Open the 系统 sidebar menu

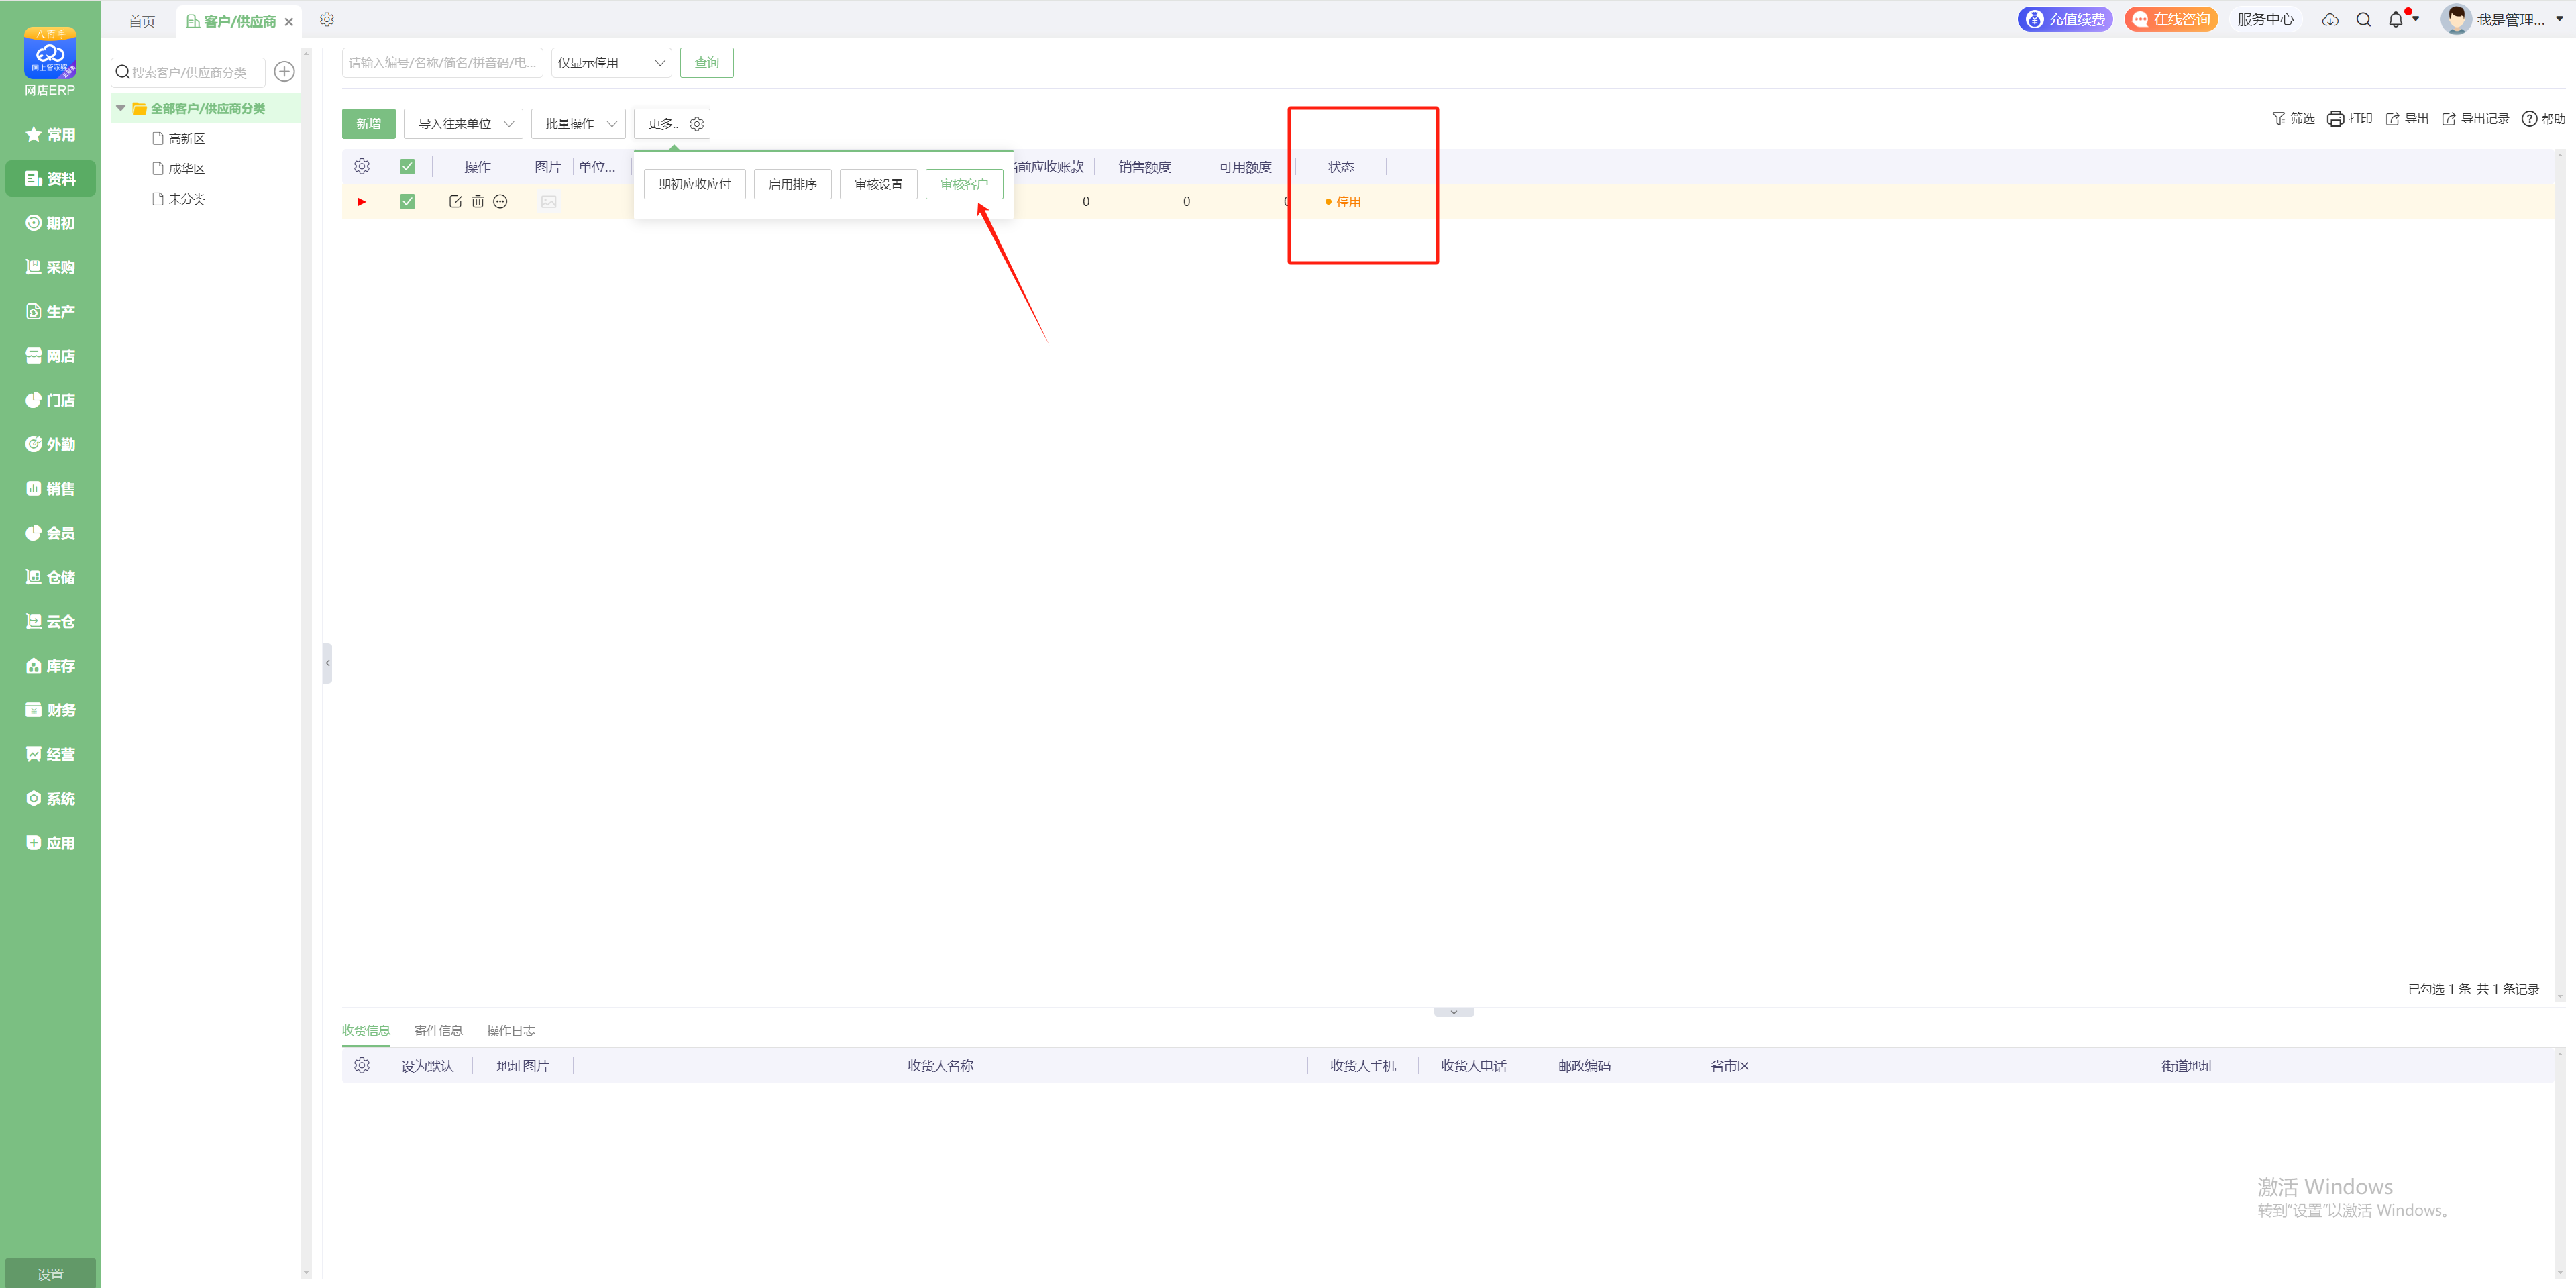pyautogui.click(x=50, y=798)
